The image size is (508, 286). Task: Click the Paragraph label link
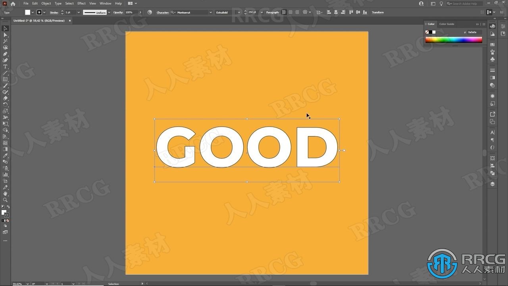click(x=273, y=12)
